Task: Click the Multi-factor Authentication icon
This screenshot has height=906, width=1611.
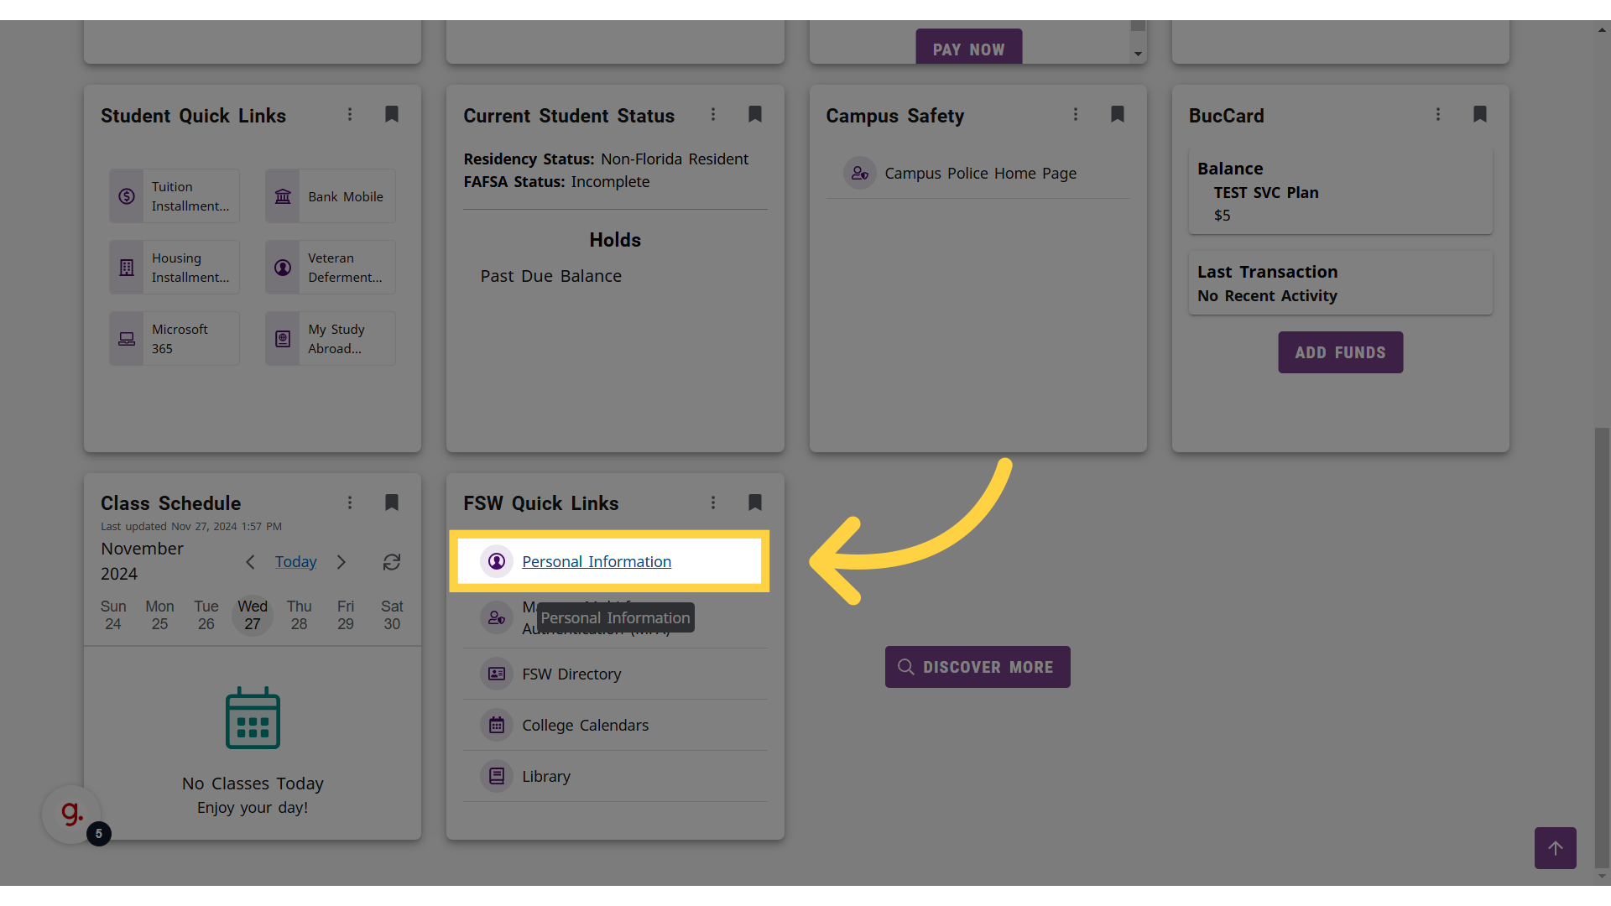Action: coord(497,618)
